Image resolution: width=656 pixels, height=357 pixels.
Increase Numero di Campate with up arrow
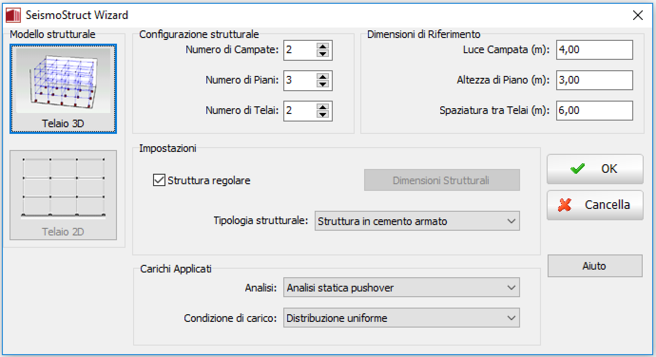pos(323,47)
